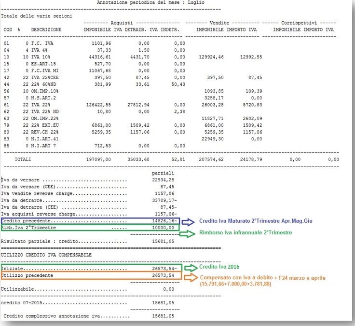Select the 'credito 07-2015' line label
355x326 pixels.
[22, 303]
